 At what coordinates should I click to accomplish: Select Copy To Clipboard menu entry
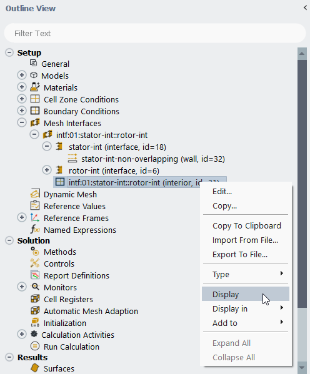246,225
